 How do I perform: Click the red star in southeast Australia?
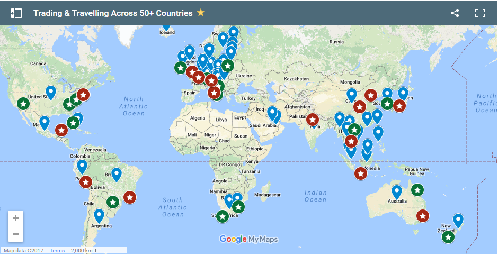[422, 216]
